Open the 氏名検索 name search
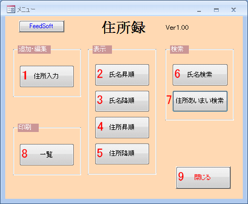 click(x=200, y=75)
